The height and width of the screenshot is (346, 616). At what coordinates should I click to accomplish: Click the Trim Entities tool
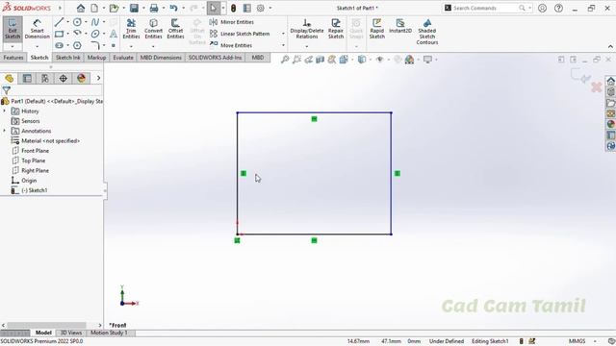click(131, 29)
